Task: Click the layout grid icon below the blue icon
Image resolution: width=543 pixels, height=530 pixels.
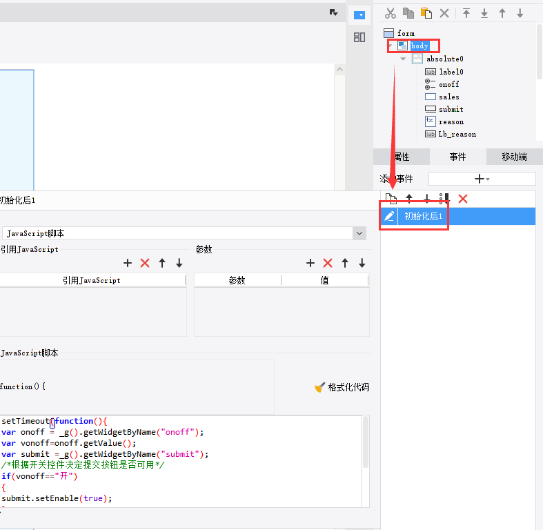Action: [x=359, y=37]
